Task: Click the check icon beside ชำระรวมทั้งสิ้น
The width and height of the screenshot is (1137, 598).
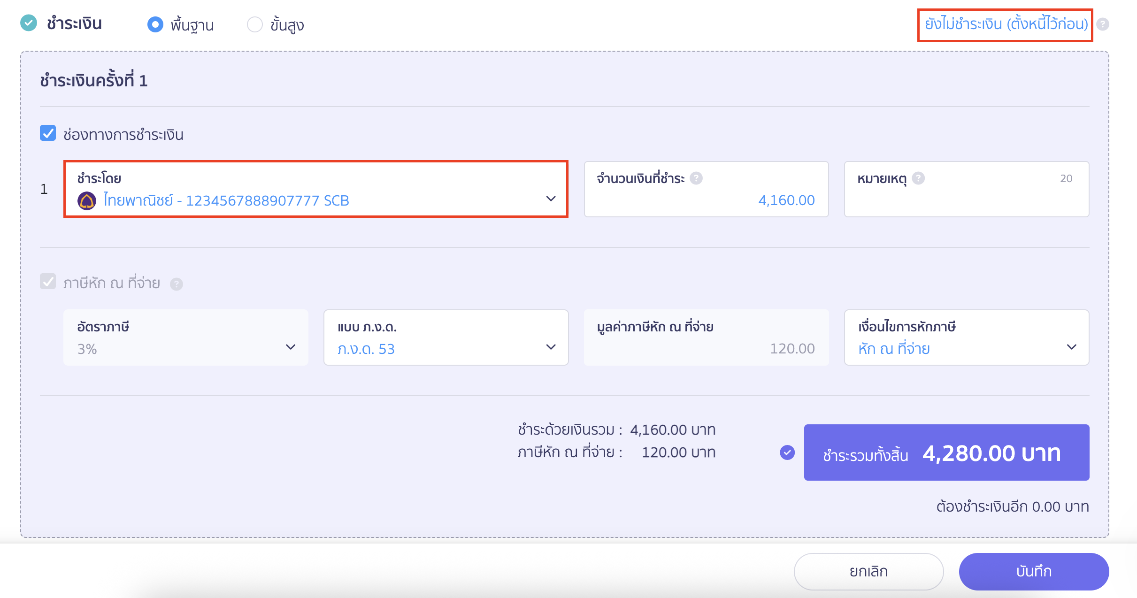Action: 787,452
